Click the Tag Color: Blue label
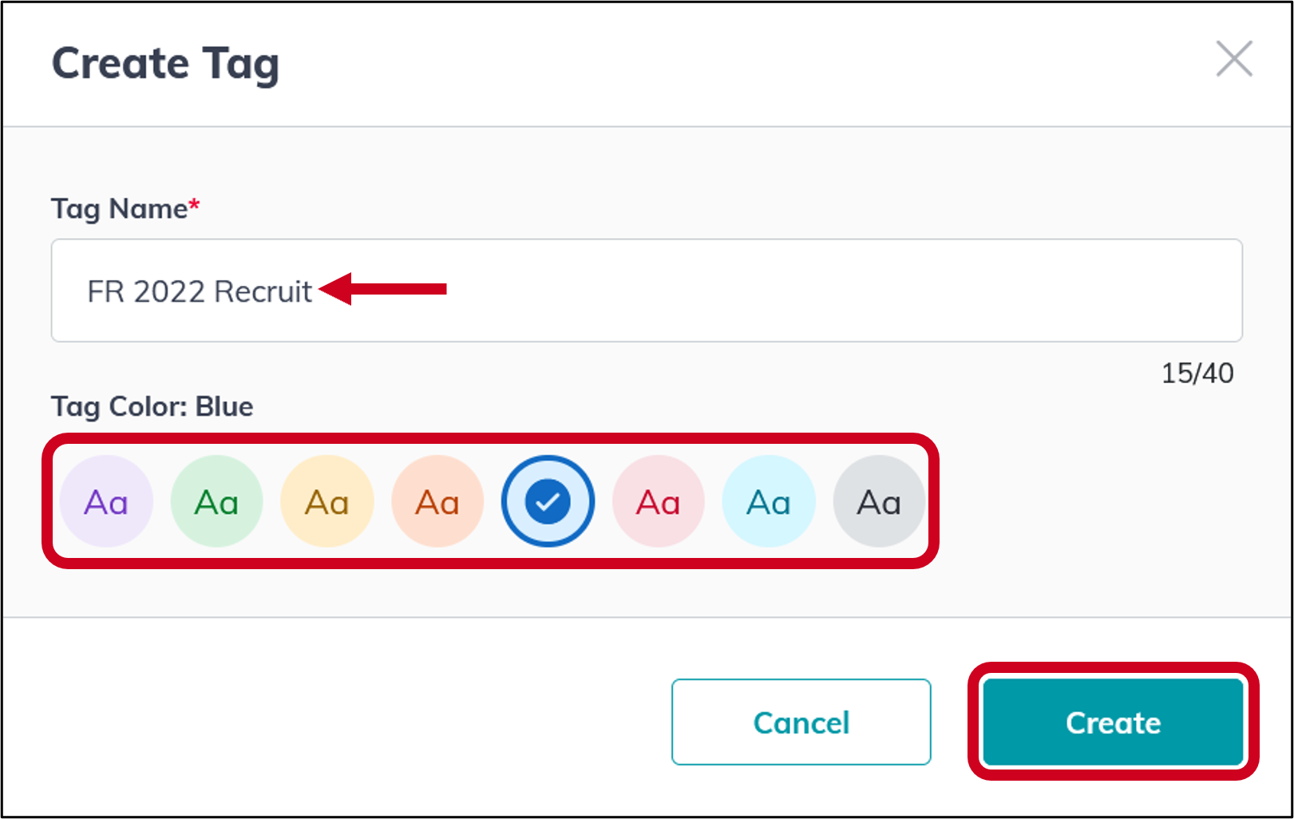This screenshot has height=819, width=1294. (x=152, y=406)
